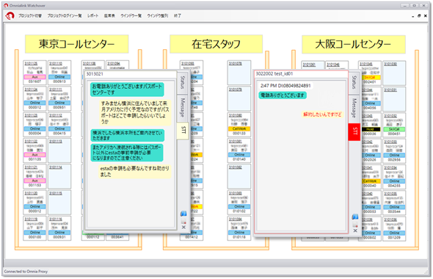Image resolution: width=433 pixels, height=279 pixels.
Task: Switch to Message tab in test_id01 popup
Action: (x=354, y=108)
